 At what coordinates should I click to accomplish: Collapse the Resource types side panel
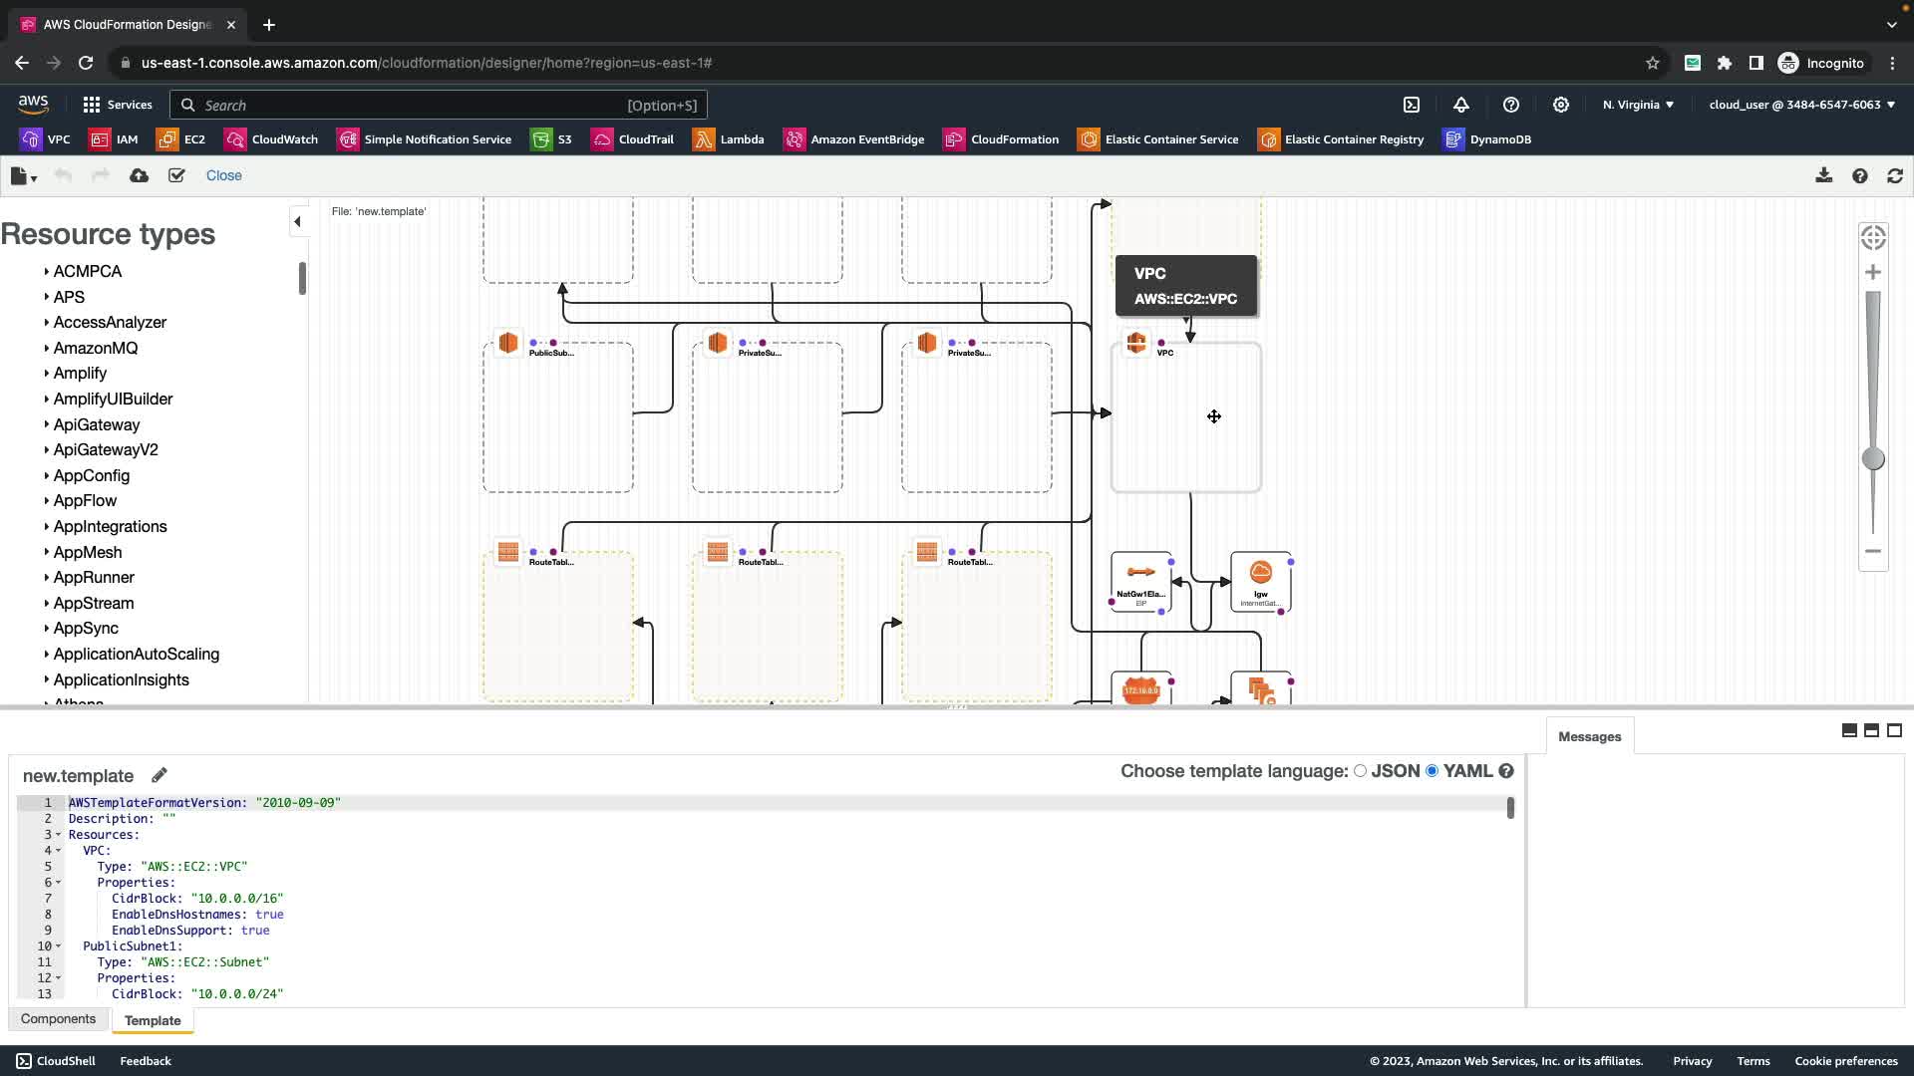[297, 221]
